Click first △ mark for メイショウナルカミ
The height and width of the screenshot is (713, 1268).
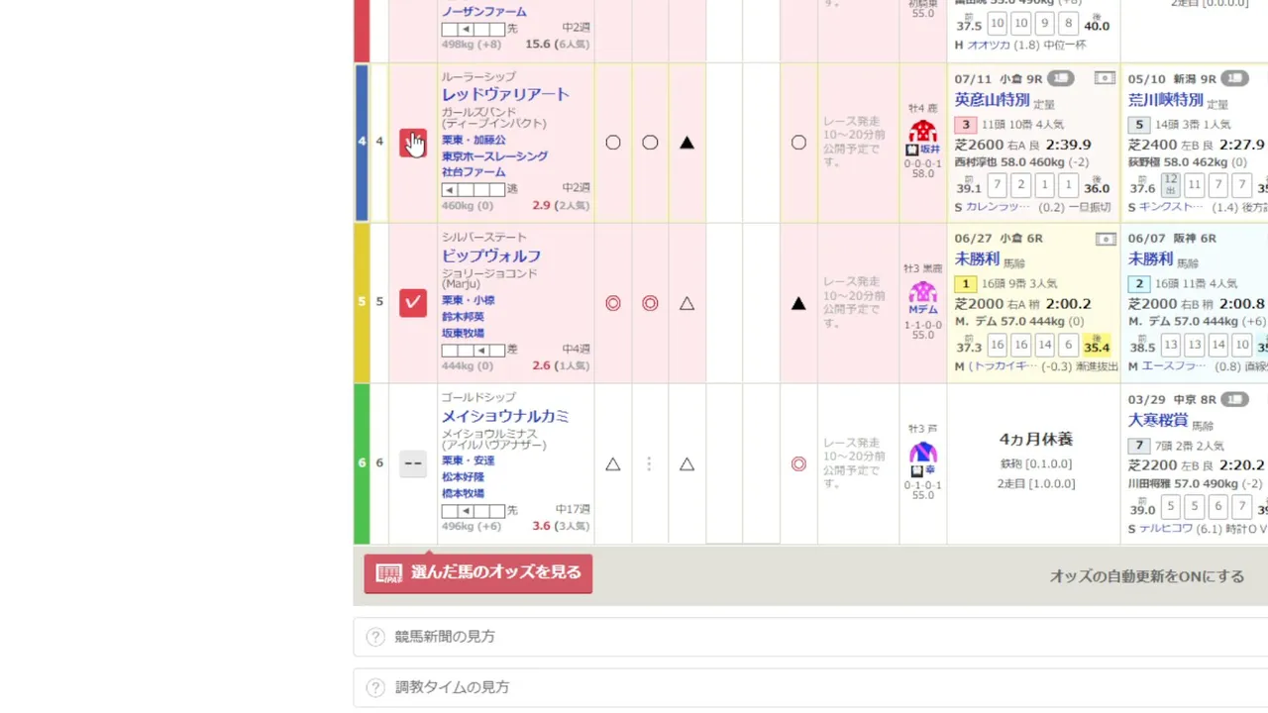click(613, 463)
